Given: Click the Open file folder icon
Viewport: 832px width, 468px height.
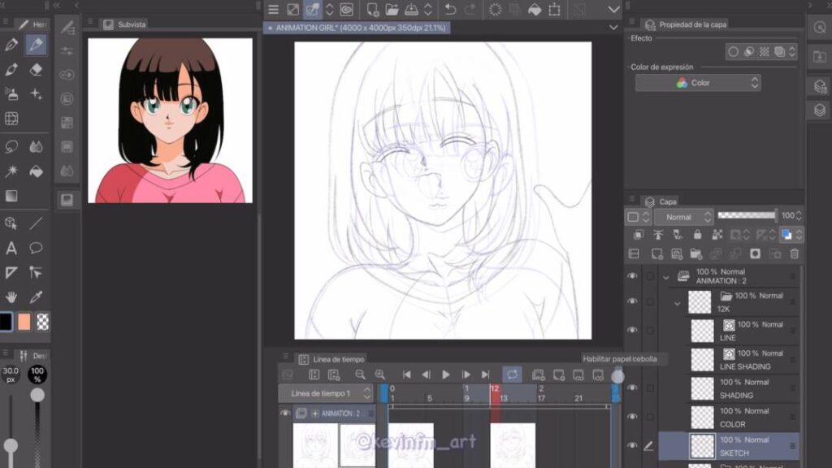Looking at the screenshot, I should pos(392,9).
